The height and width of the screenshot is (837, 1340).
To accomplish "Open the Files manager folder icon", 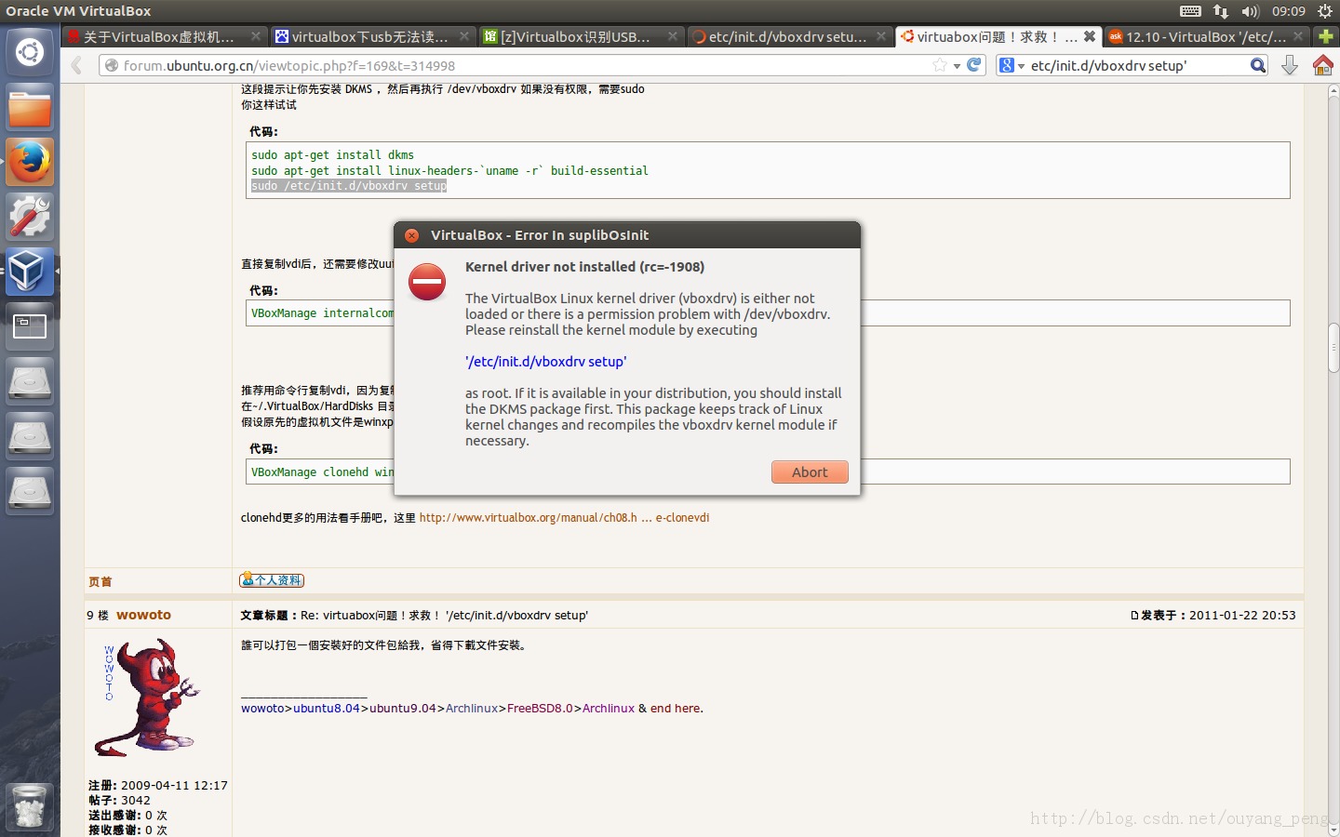I will pos(29,107).
